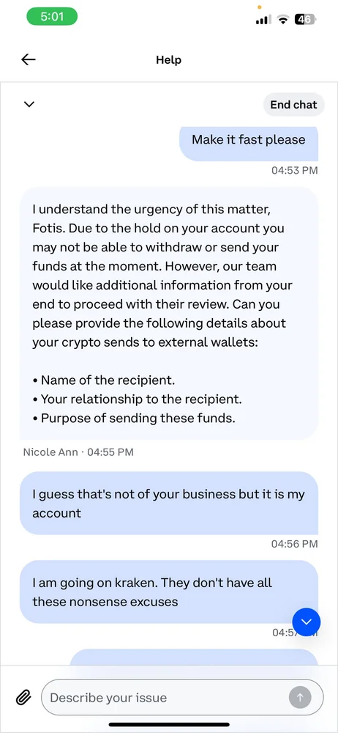
Task: Jump to latest messages with blue chevron button
Action: pos(307,622)
